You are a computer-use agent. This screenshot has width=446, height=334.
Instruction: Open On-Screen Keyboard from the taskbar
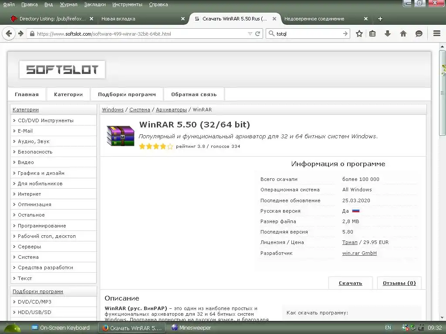tap(61, 328)
